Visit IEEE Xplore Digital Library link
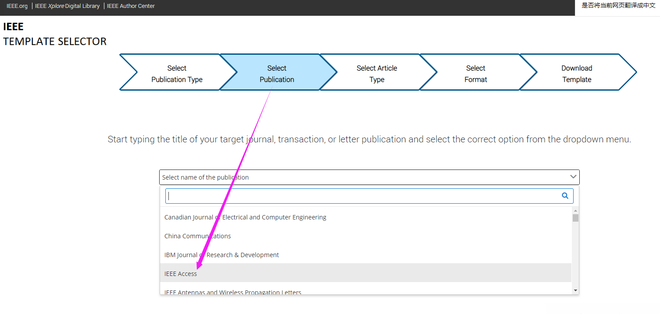 pos(68,6)
